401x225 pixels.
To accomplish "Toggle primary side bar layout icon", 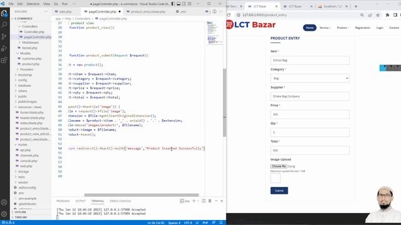I will pos(173,4).
